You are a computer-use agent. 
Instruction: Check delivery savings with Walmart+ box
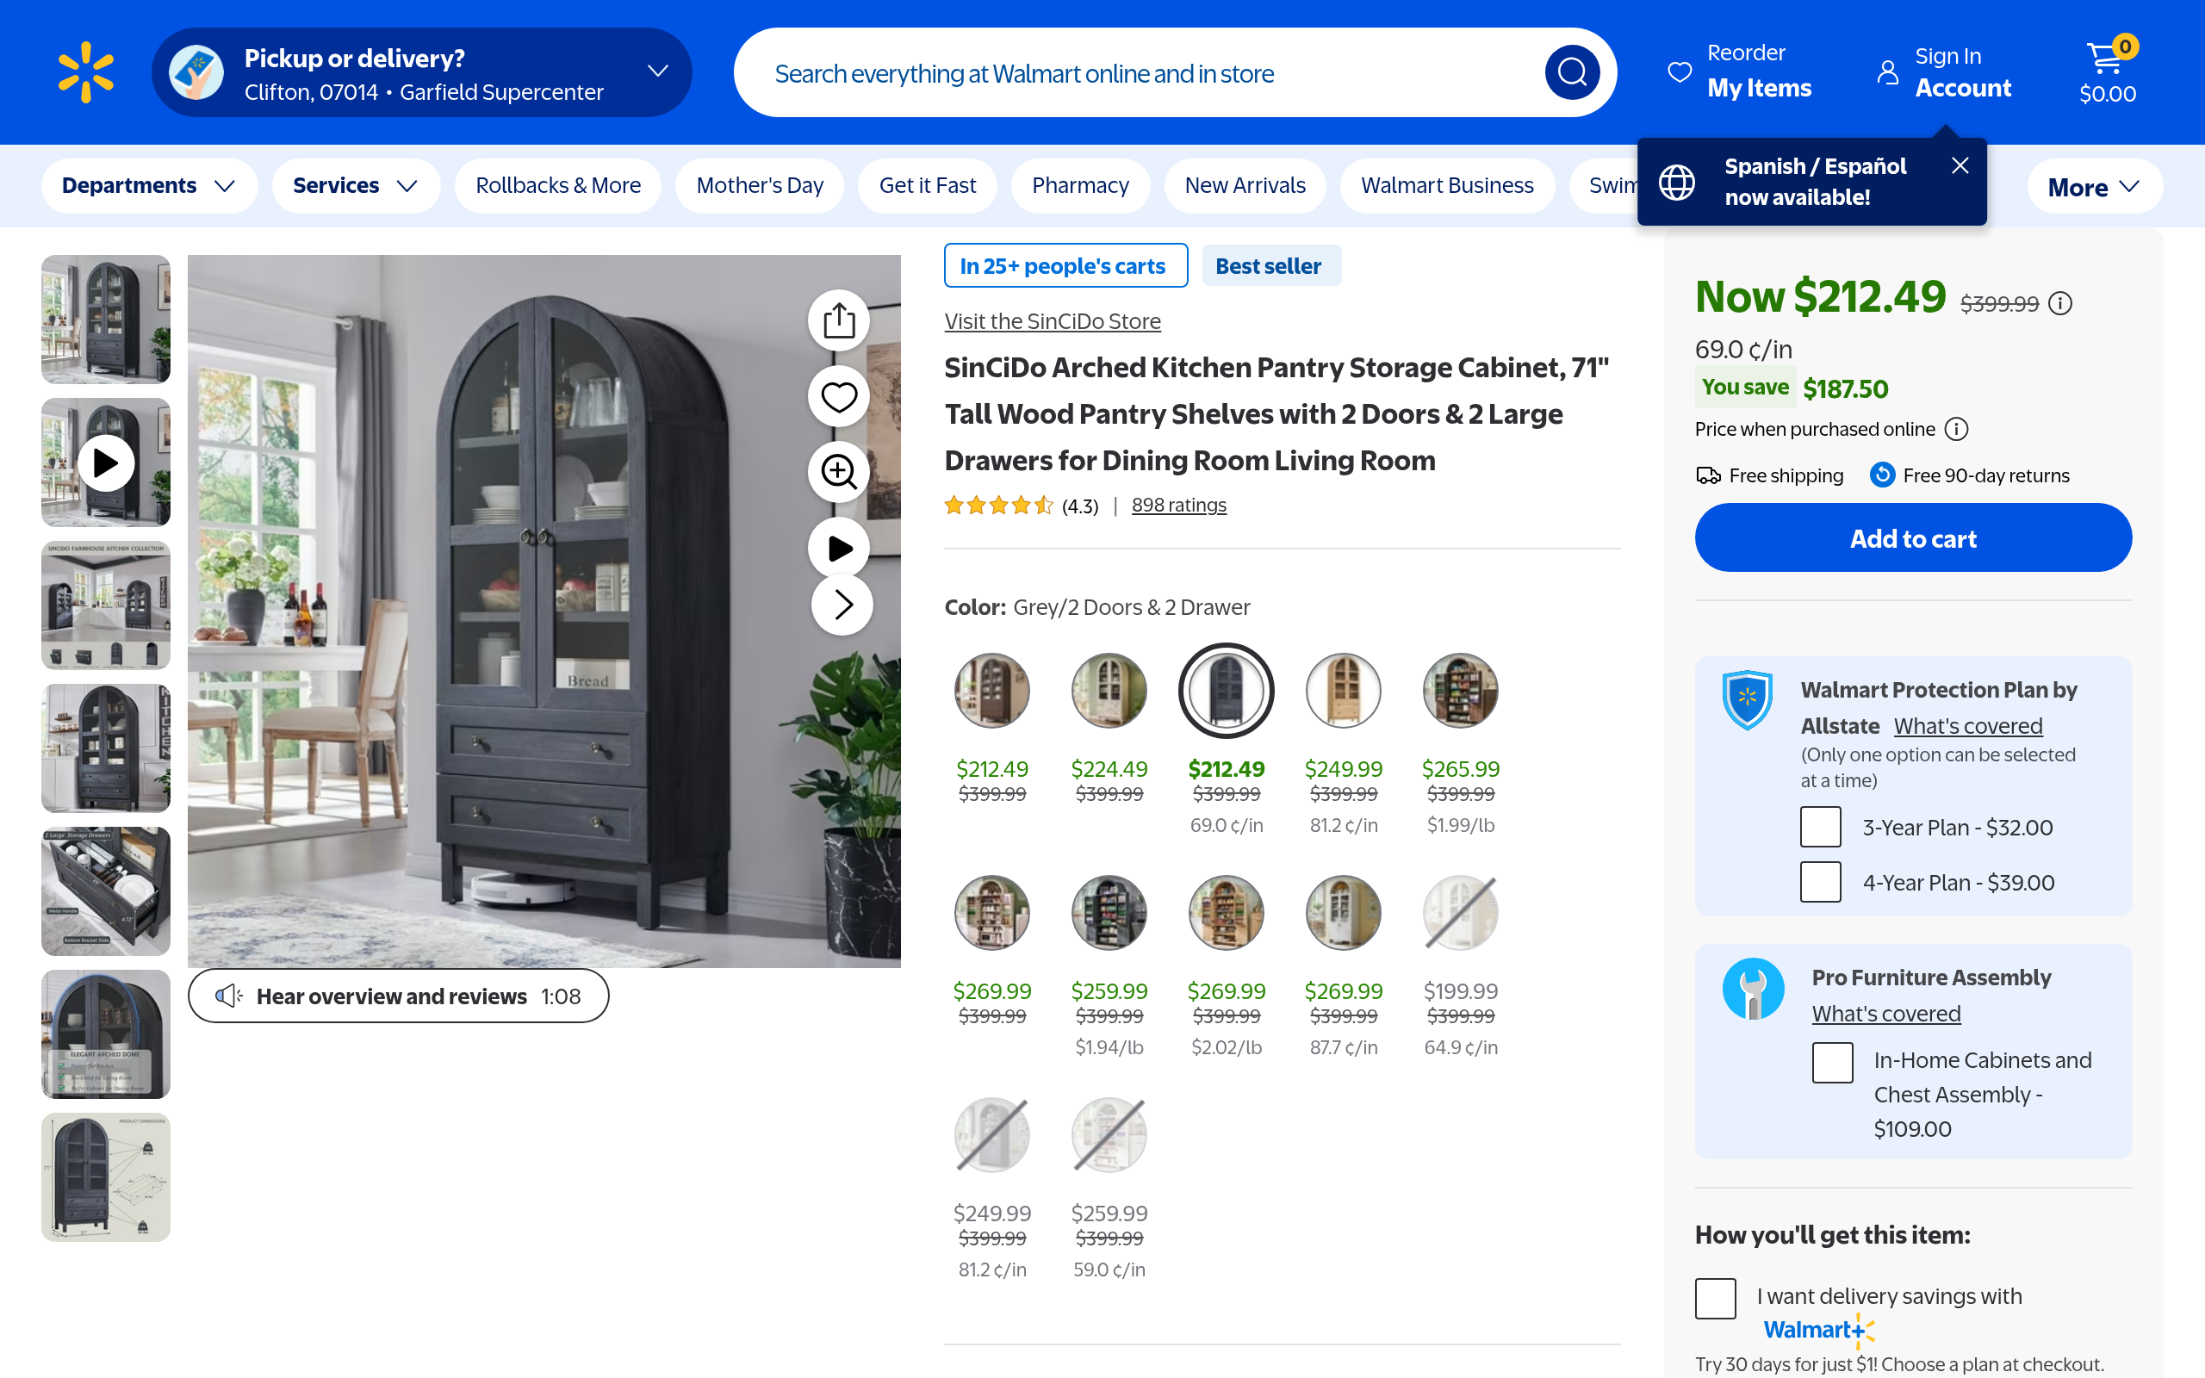tap(1716, 1299)
